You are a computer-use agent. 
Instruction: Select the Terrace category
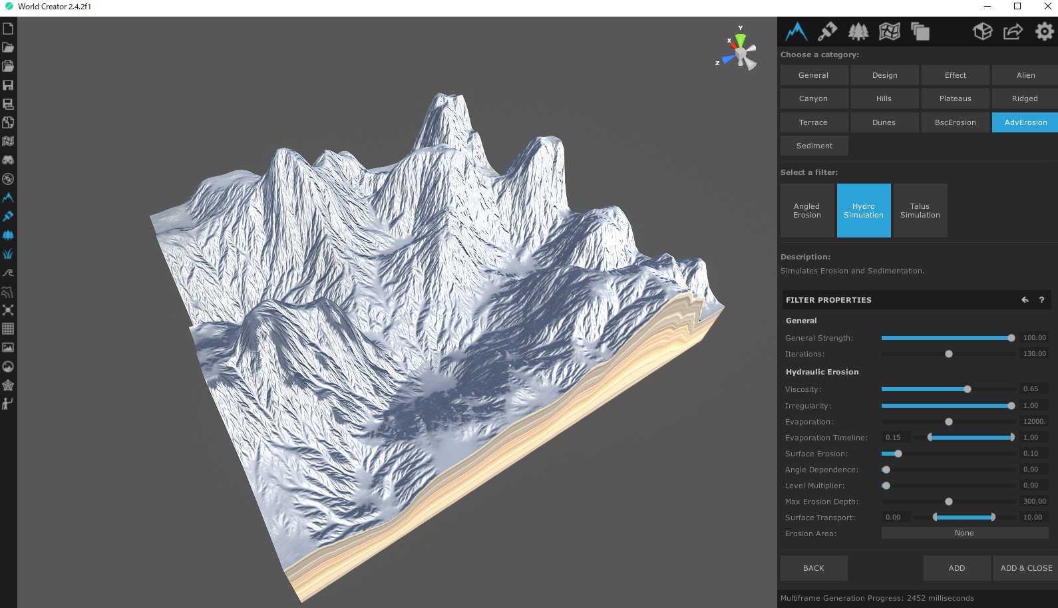814,122
